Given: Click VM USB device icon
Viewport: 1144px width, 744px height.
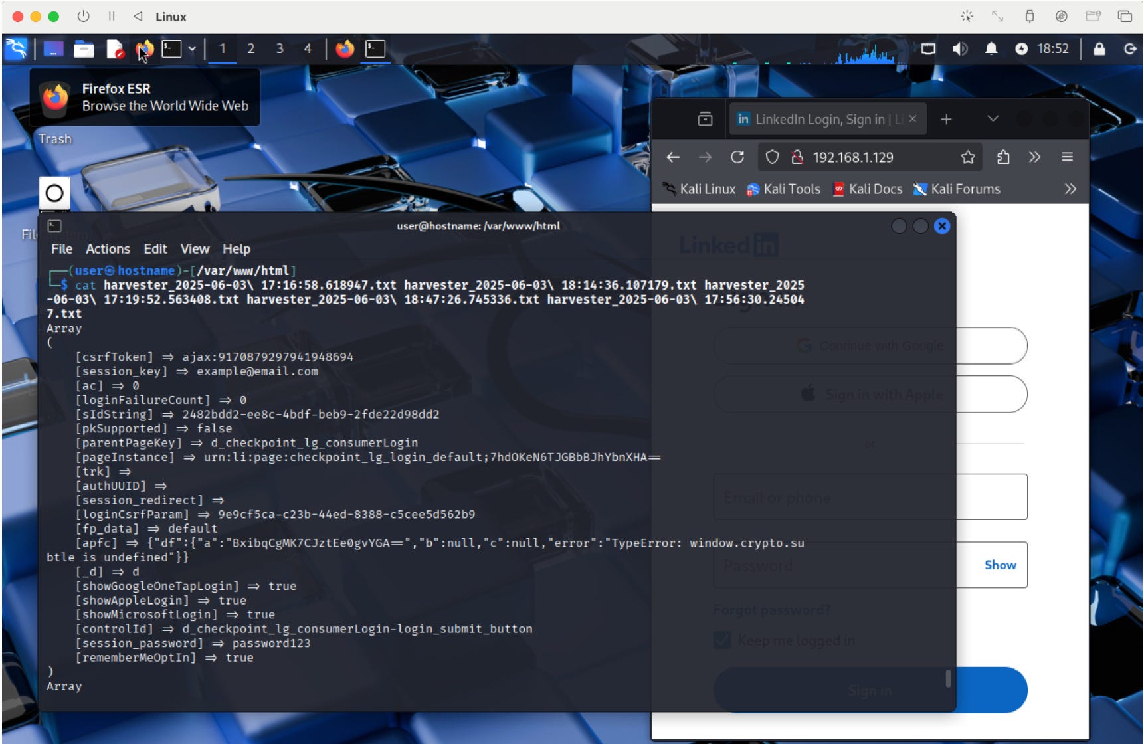Looking at the screenshot, I should [x=1029, y=16].
